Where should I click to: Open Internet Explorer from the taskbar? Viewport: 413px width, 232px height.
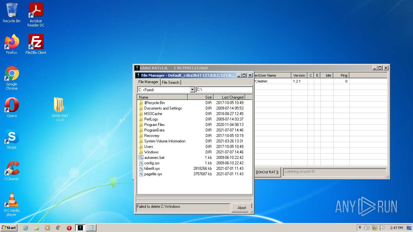tap(25, 228)
